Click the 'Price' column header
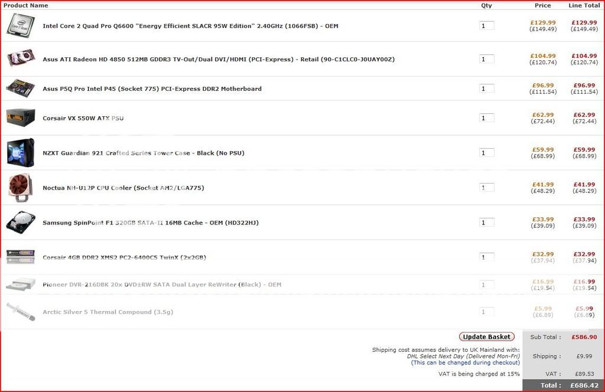Screen dimensions: 605x392 click(543, 5)
